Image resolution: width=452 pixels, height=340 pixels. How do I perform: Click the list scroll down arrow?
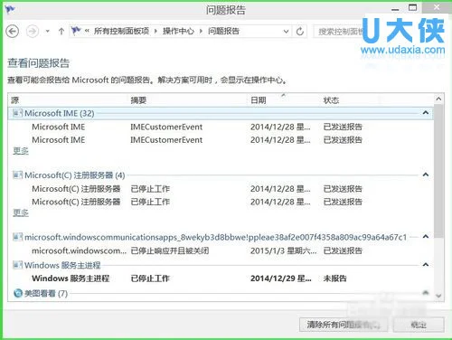438,296
